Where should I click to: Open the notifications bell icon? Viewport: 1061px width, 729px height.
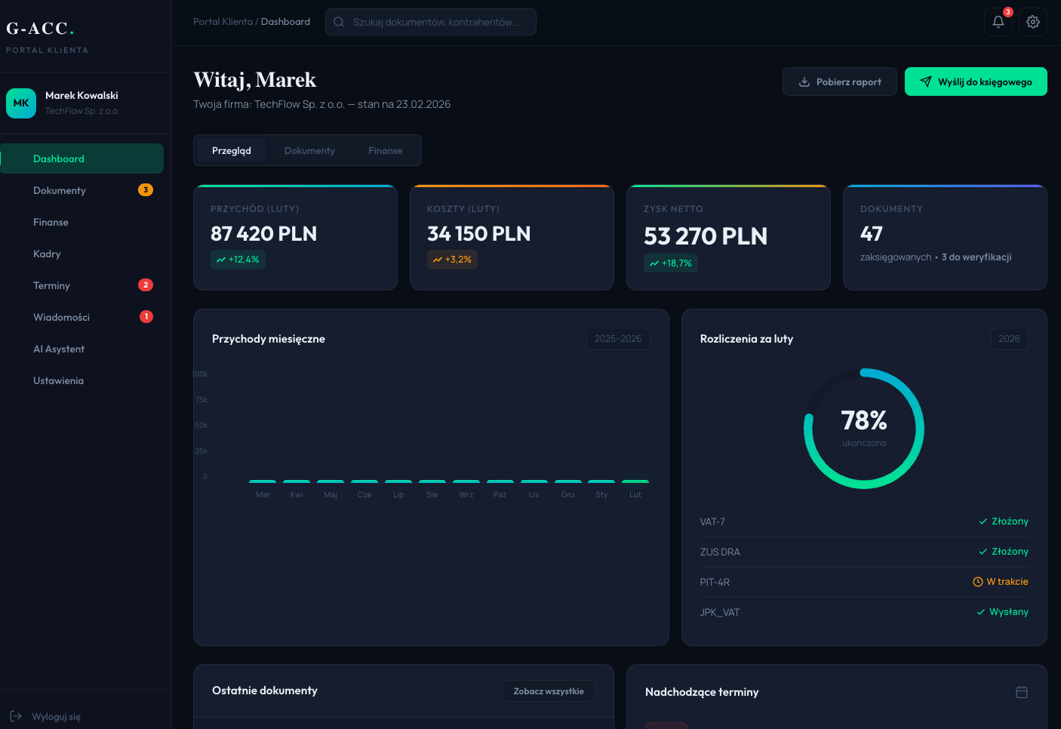998,22
